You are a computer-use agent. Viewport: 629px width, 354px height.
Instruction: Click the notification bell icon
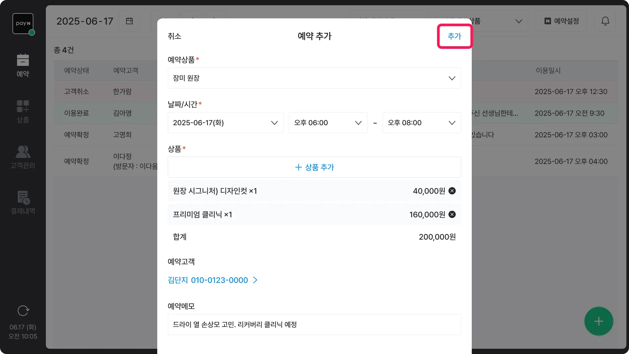[605, 21]
